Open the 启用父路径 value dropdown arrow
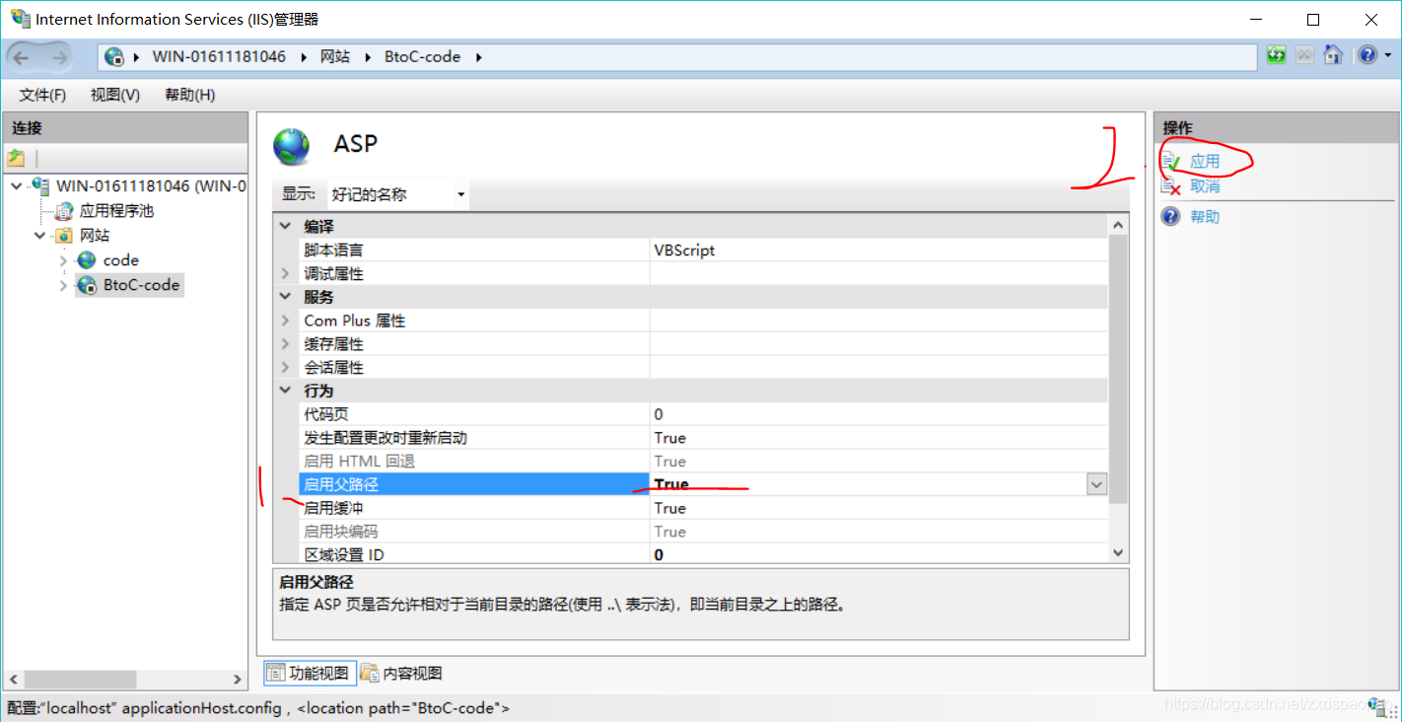Screen dimensions: 1402x722 [x=1096, y=484]
